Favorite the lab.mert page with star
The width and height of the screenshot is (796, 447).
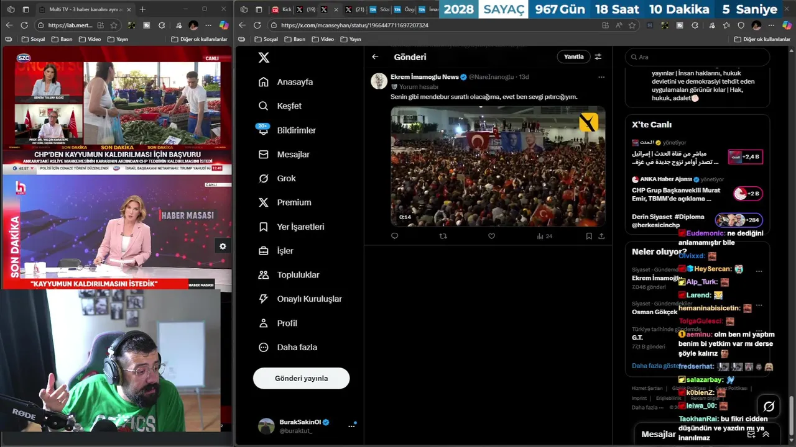pos(114,25)
